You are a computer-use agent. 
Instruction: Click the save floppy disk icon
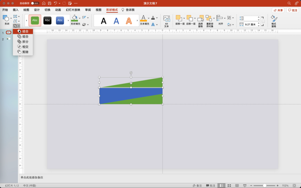coord(50,3)
